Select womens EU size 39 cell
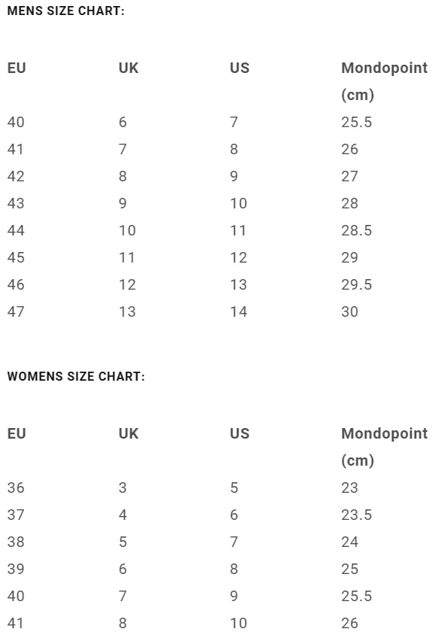This screenshot has height=641, width=435. [x=16, y=569]
